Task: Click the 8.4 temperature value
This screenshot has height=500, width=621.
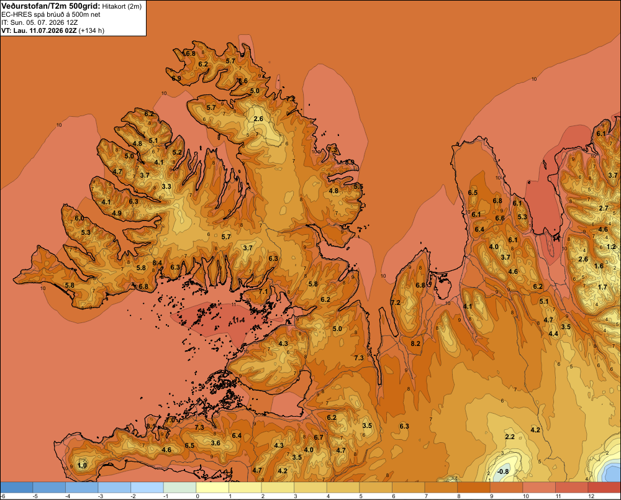Action: (157, 263)
